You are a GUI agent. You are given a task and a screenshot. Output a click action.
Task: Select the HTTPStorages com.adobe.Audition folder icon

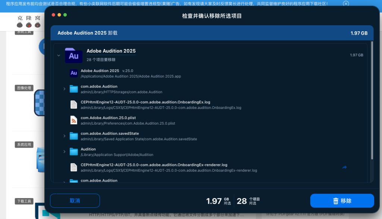pos(73,89)
